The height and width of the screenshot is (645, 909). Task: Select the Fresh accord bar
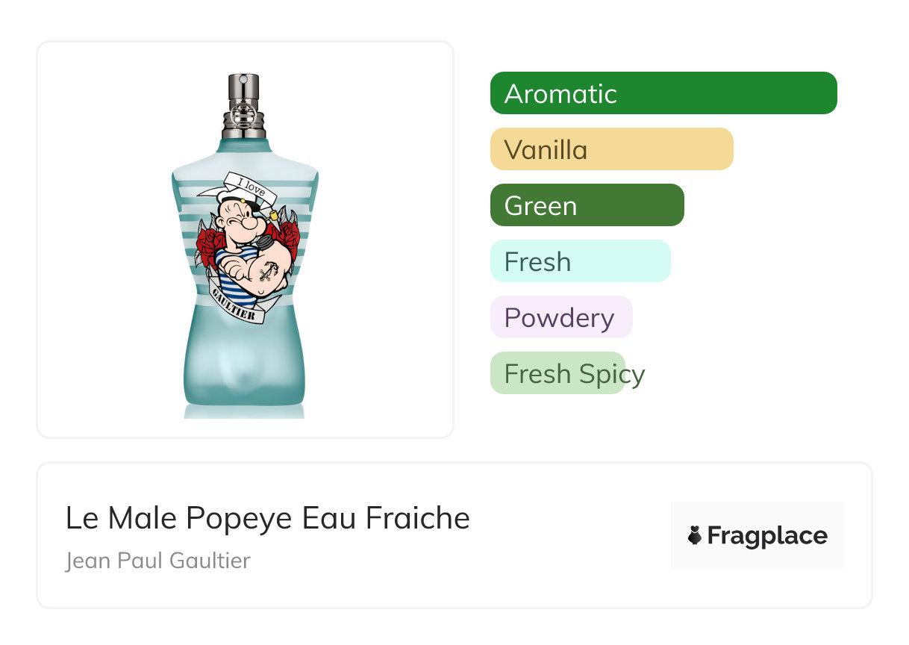pos(581,261)
